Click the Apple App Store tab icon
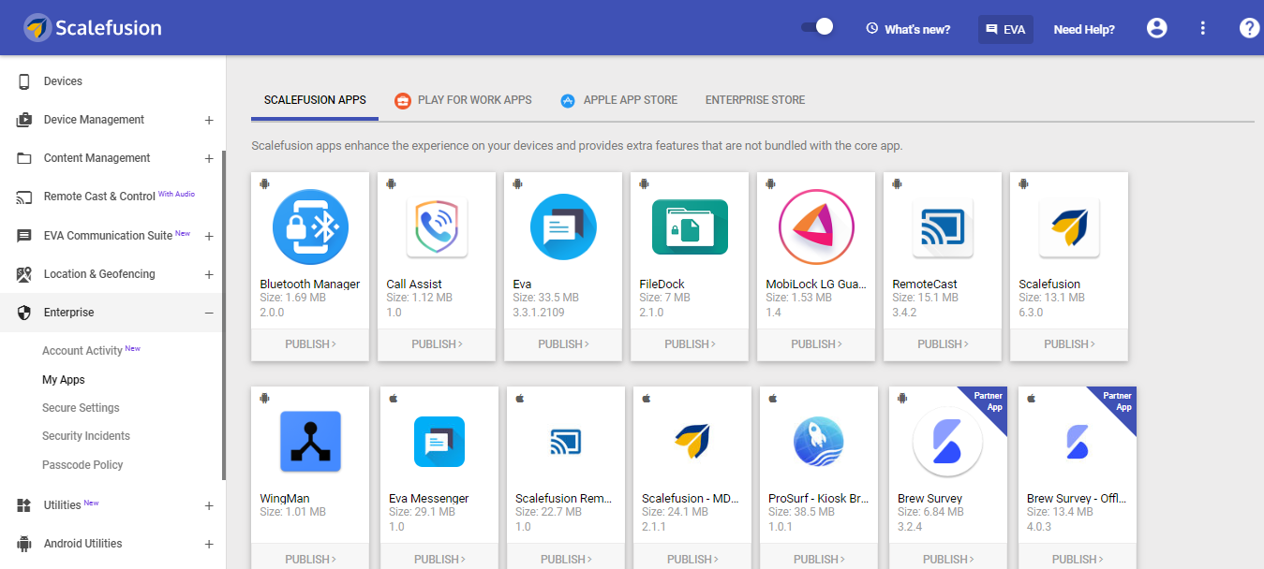Image resolution: width=1264 pixels, height=569 pixels. (568, 101)
